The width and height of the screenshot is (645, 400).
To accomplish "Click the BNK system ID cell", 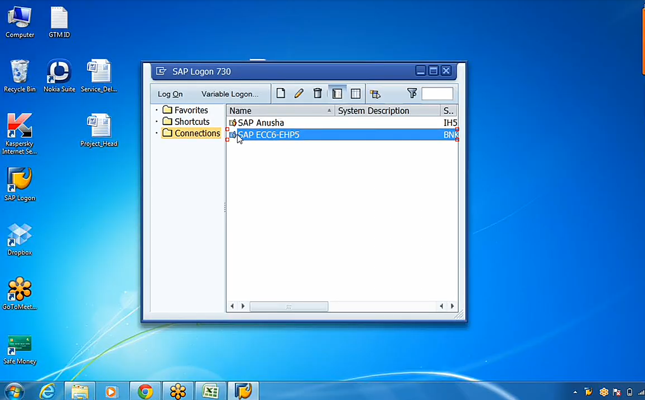I will (x=450, y=134).
